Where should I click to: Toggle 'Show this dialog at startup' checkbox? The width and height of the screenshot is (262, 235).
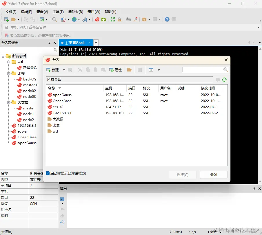pyautogui.click(x=48, y=173)
